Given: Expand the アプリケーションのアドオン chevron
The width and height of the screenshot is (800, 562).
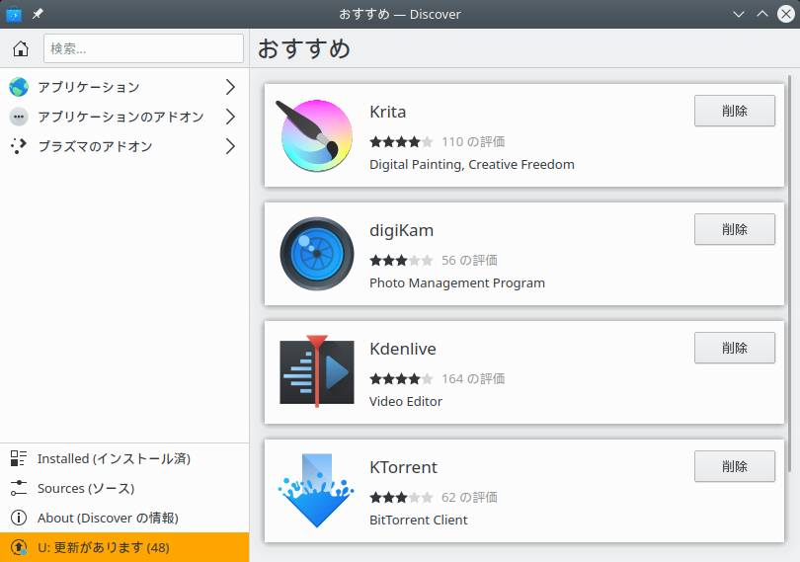Looking at the screenshot, I should point(230,117).
